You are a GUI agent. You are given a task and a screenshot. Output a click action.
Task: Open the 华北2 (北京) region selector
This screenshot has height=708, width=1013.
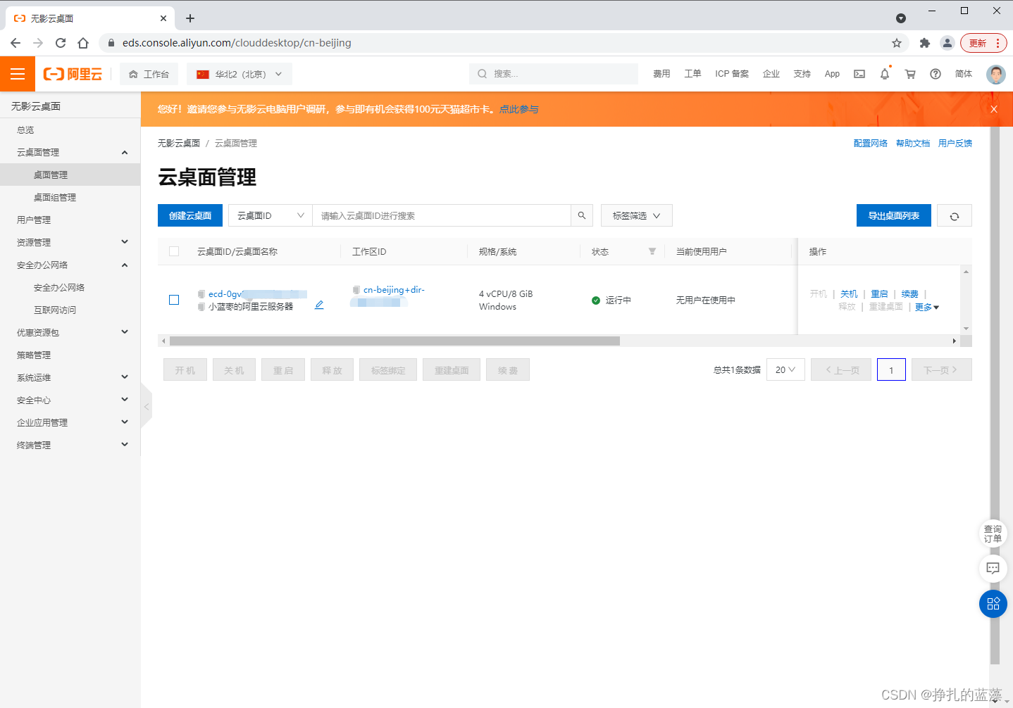coord(239,74)
